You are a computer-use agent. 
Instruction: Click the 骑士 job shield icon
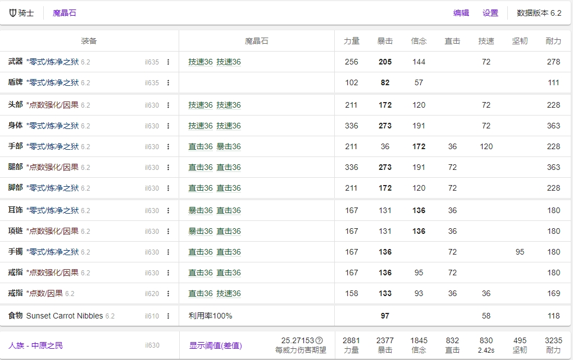coord(13,13)
